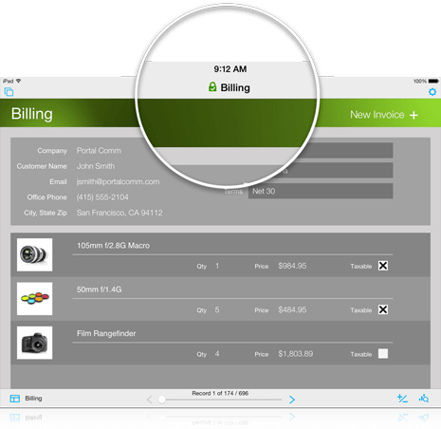Go to next record arrow
This screenshot has width=441, height=429.
click(292, 400)
